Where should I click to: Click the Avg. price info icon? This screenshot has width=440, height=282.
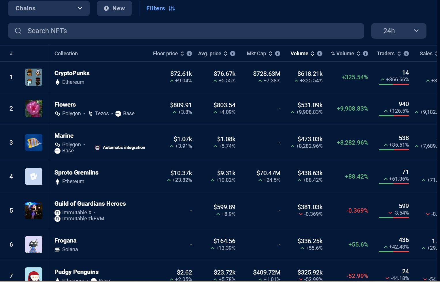(233, 54)
